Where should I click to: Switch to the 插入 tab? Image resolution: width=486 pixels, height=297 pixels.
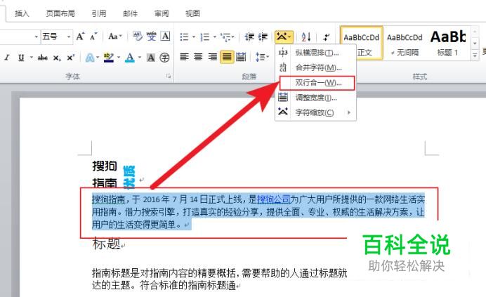[22, 13]
